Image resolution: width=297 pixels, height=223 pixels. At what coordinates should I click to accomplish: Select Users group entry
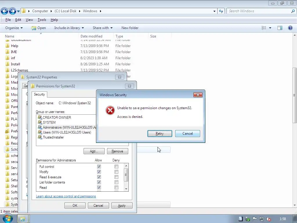tap(64, 132)
